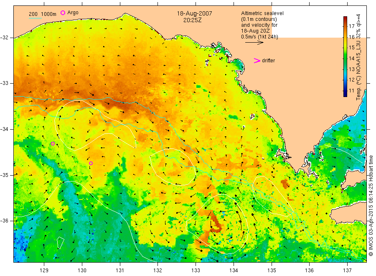Image resolution: width=376 pixels, height=276 pixels.
Task: Click the 133 longitude axis label
Action: point(196,271)
